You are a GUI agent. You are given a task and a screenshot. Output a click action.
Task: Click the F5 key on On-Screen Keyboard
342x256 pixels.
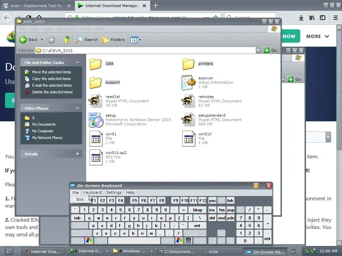[x=135, y=200]
